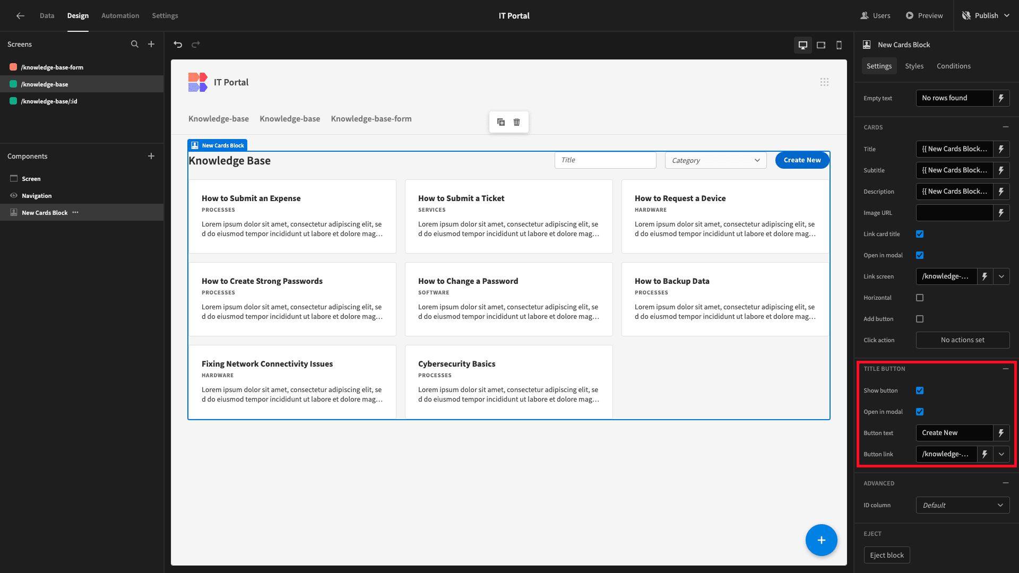Search screens with magnifier icon

pos(135,45)
